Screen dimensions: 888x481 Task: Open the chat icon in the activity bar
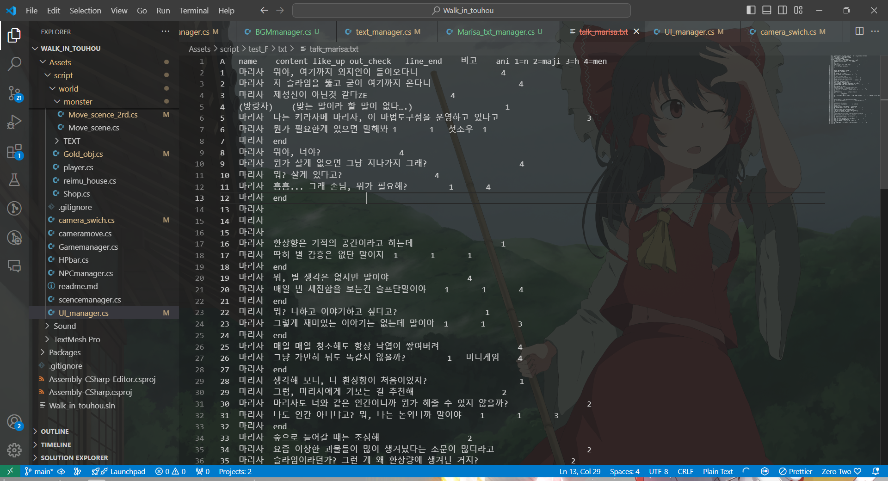point(14,266)
